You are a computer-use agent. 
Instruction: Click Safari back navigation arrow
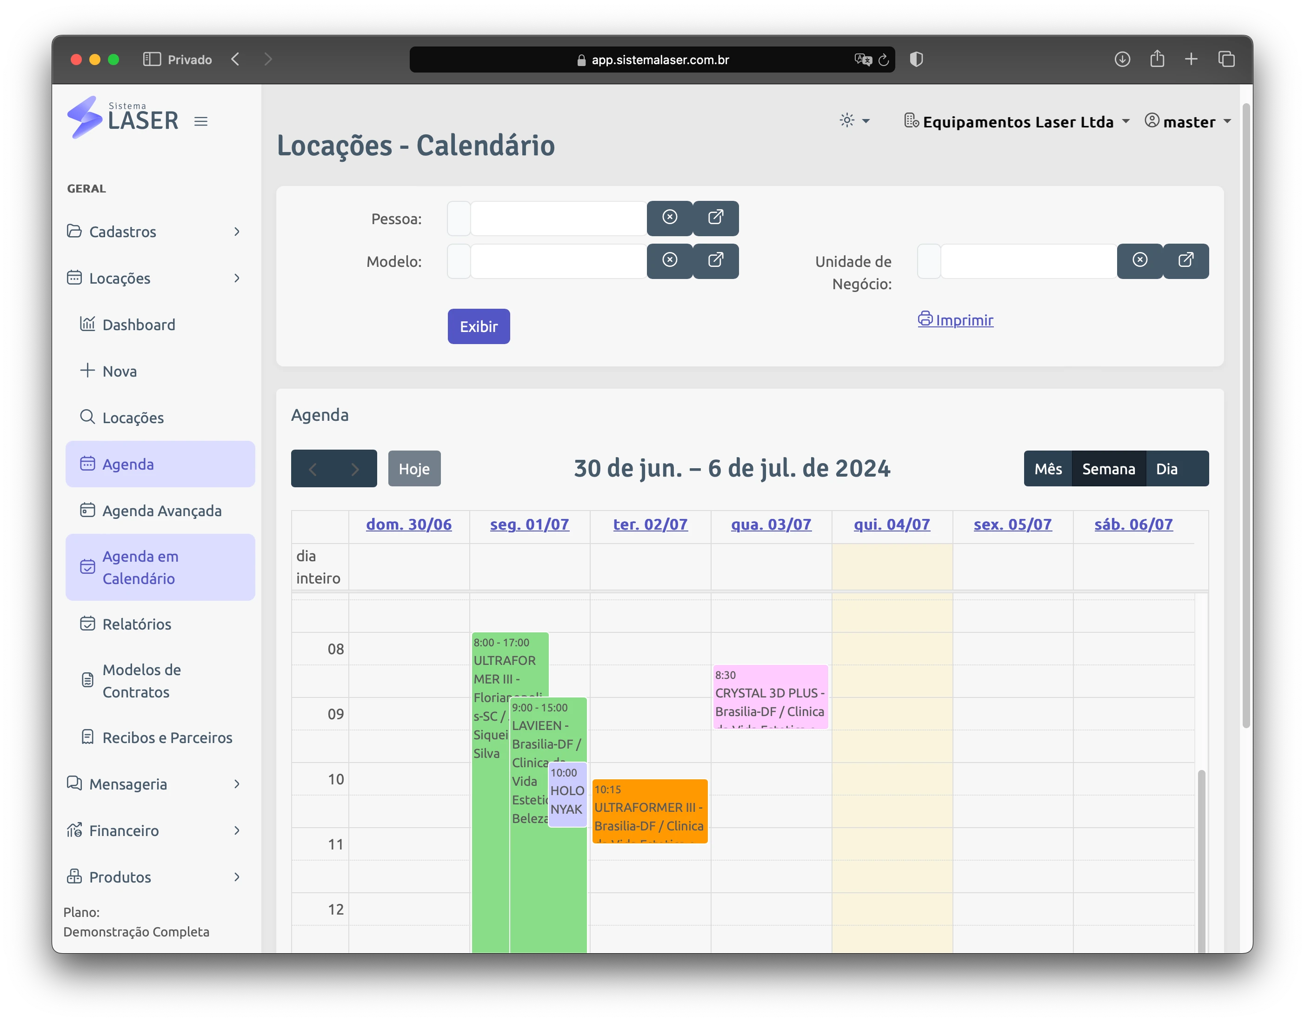236,59
